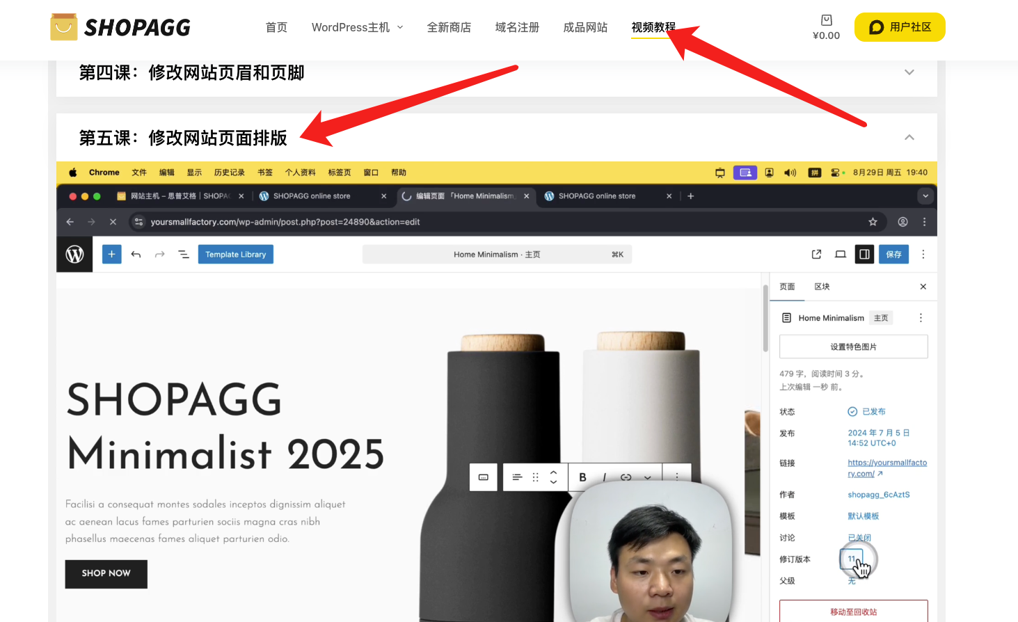The height and width of the screenshot is (622, 1018).
Task: Collapse the 第五课 section chevron
Action: pos(909,138)
